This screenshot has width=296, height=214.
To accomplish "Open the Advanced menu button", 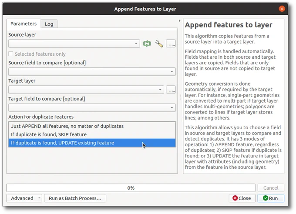I will (x=24, y=198).
